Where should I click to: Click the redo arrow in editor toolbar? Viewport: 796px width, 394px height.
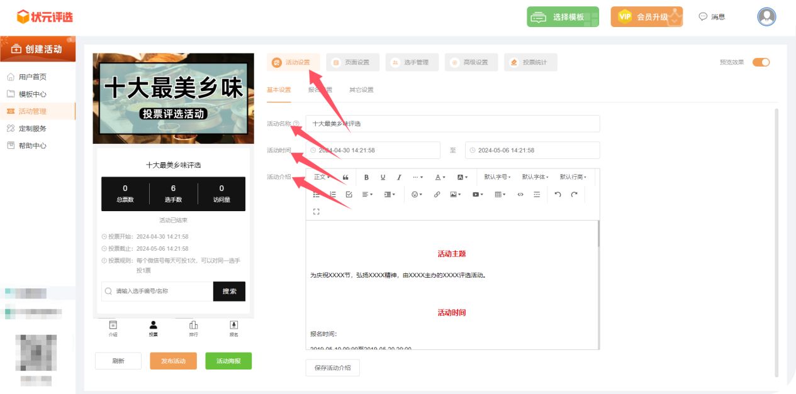(574, 195)
